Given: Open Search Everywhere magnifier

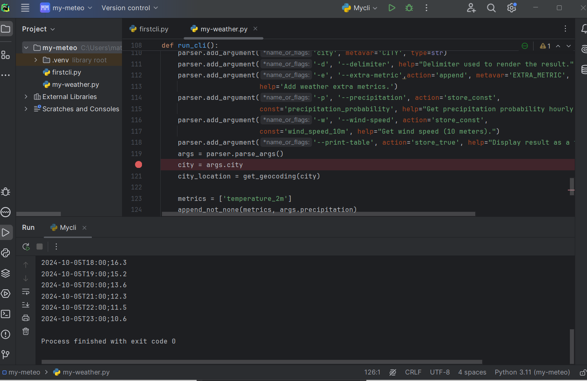Looking at the screenshot, I should tap(491, 8).
